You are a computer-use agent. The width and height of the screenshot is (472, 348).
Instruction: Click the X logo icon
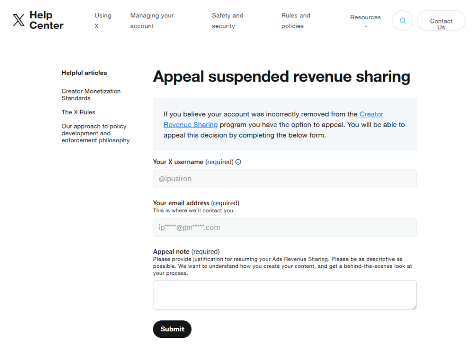tap(18, 20)
